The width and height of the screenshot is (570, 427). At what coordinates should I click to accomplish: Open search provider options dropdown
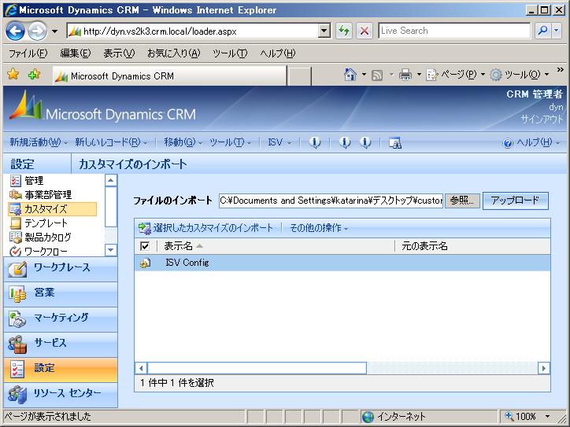pos(556,31)
